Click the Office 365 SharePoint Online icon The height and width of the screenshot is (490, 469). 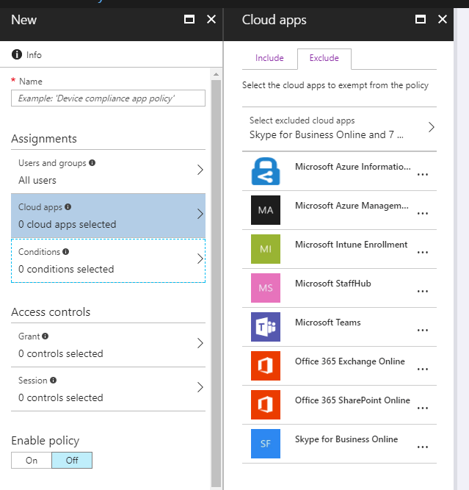(x=266, y=405)
